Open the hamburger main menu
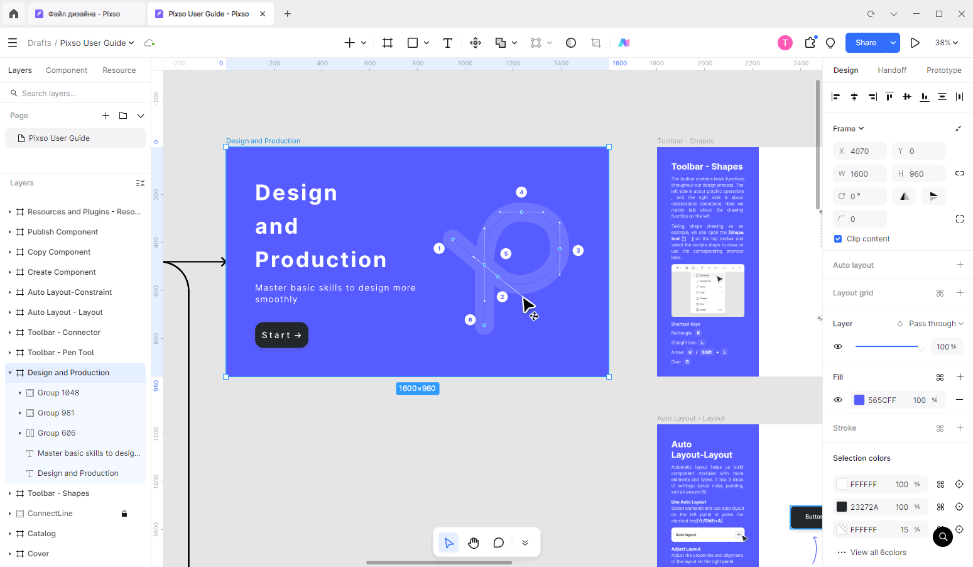This screenshot has height=567, width=973. pos(13,43)
